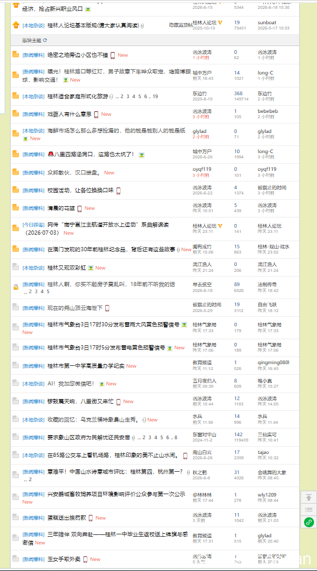Viewport: 317px width, 571px height.
Task: Open thread 桂林人论坛基本版规(请大家认真阅读)
Action: click(93, 25)
